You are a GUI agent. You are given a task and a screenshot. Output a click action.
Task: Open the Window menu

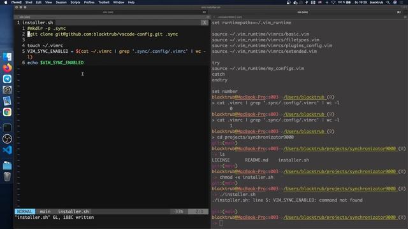[x=119, y=3]
